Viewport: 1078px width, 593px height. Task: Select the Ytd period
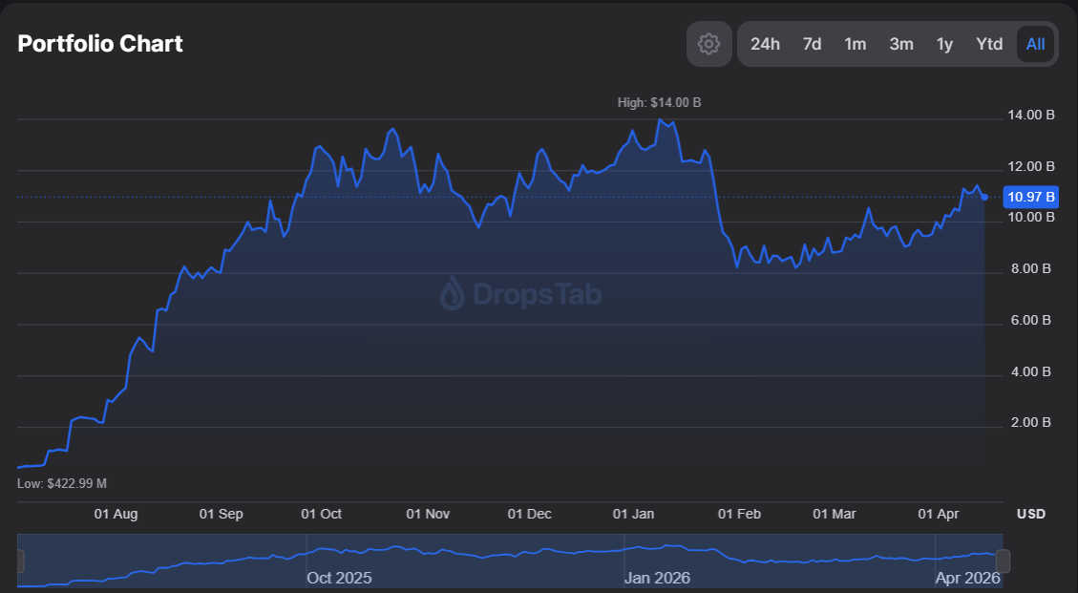tap(989, 44)
